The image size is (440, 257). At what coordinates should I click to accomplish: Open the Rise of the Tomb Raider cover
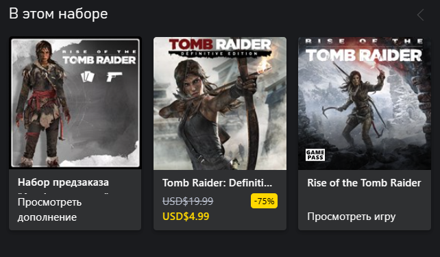pyautogui.click(x=365, y=103)
